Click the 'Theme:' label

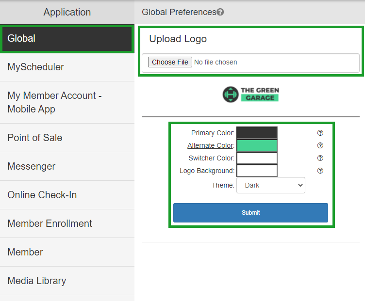[x=223, y=185]
